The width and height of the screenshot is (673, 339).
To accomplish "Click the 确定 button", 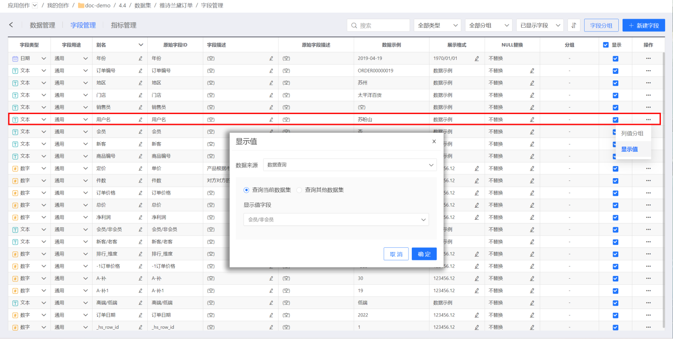I will pyautogui.click(x=424, y=254).
